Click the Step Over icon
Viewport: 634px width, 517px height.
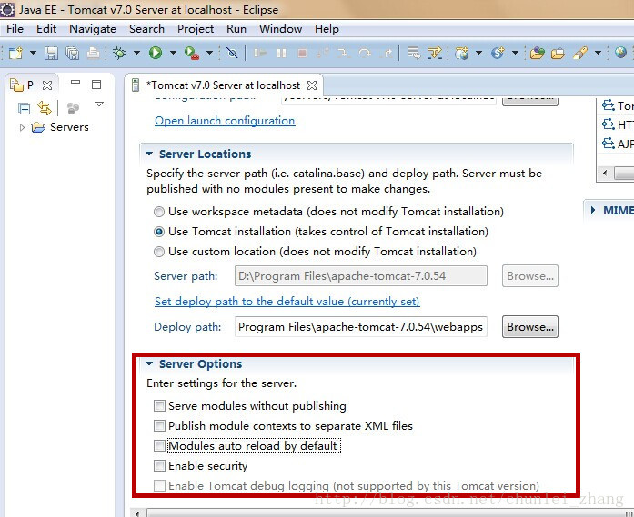coord(365,53)
